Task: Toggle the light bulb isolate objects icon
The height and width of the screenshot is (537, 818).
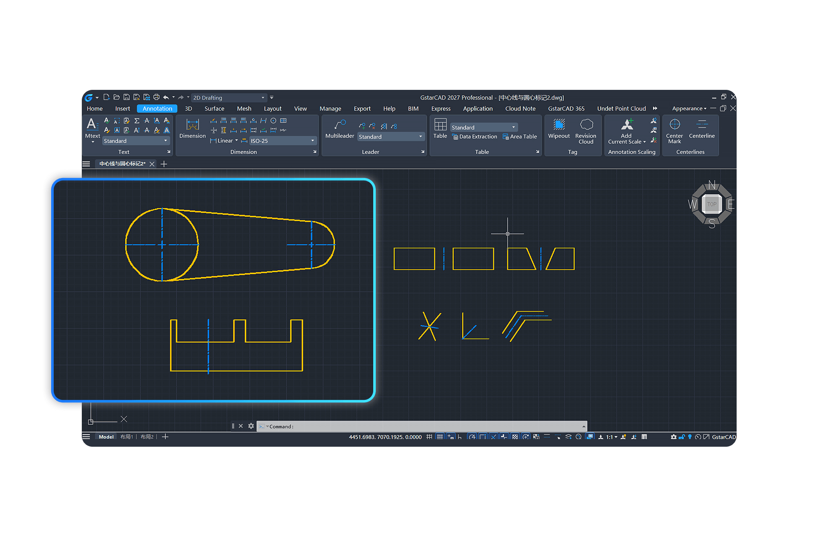Action: click(690, 437)
